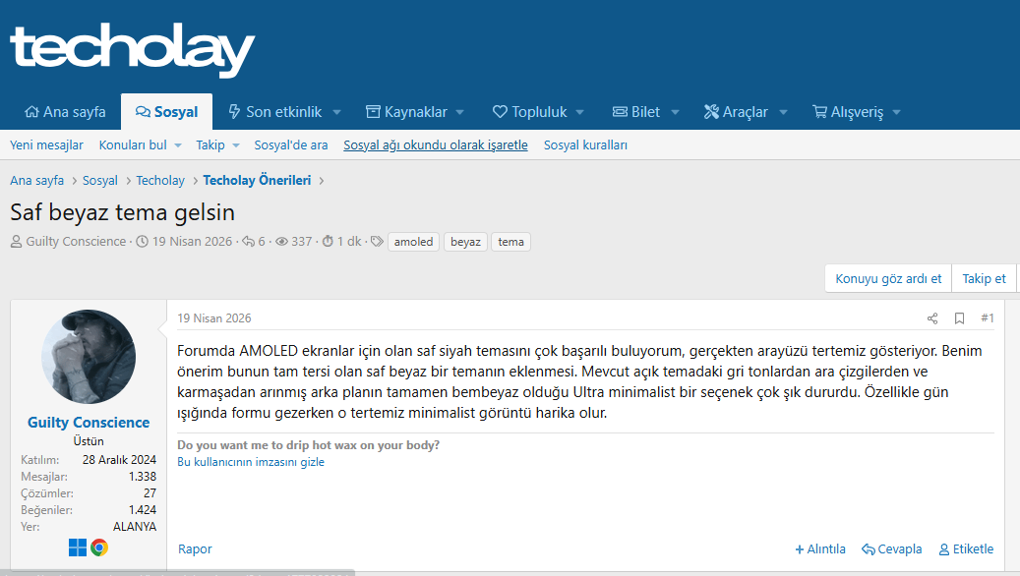Click Techolay Önerileri breadcrumb

click(x=257, y=180)
